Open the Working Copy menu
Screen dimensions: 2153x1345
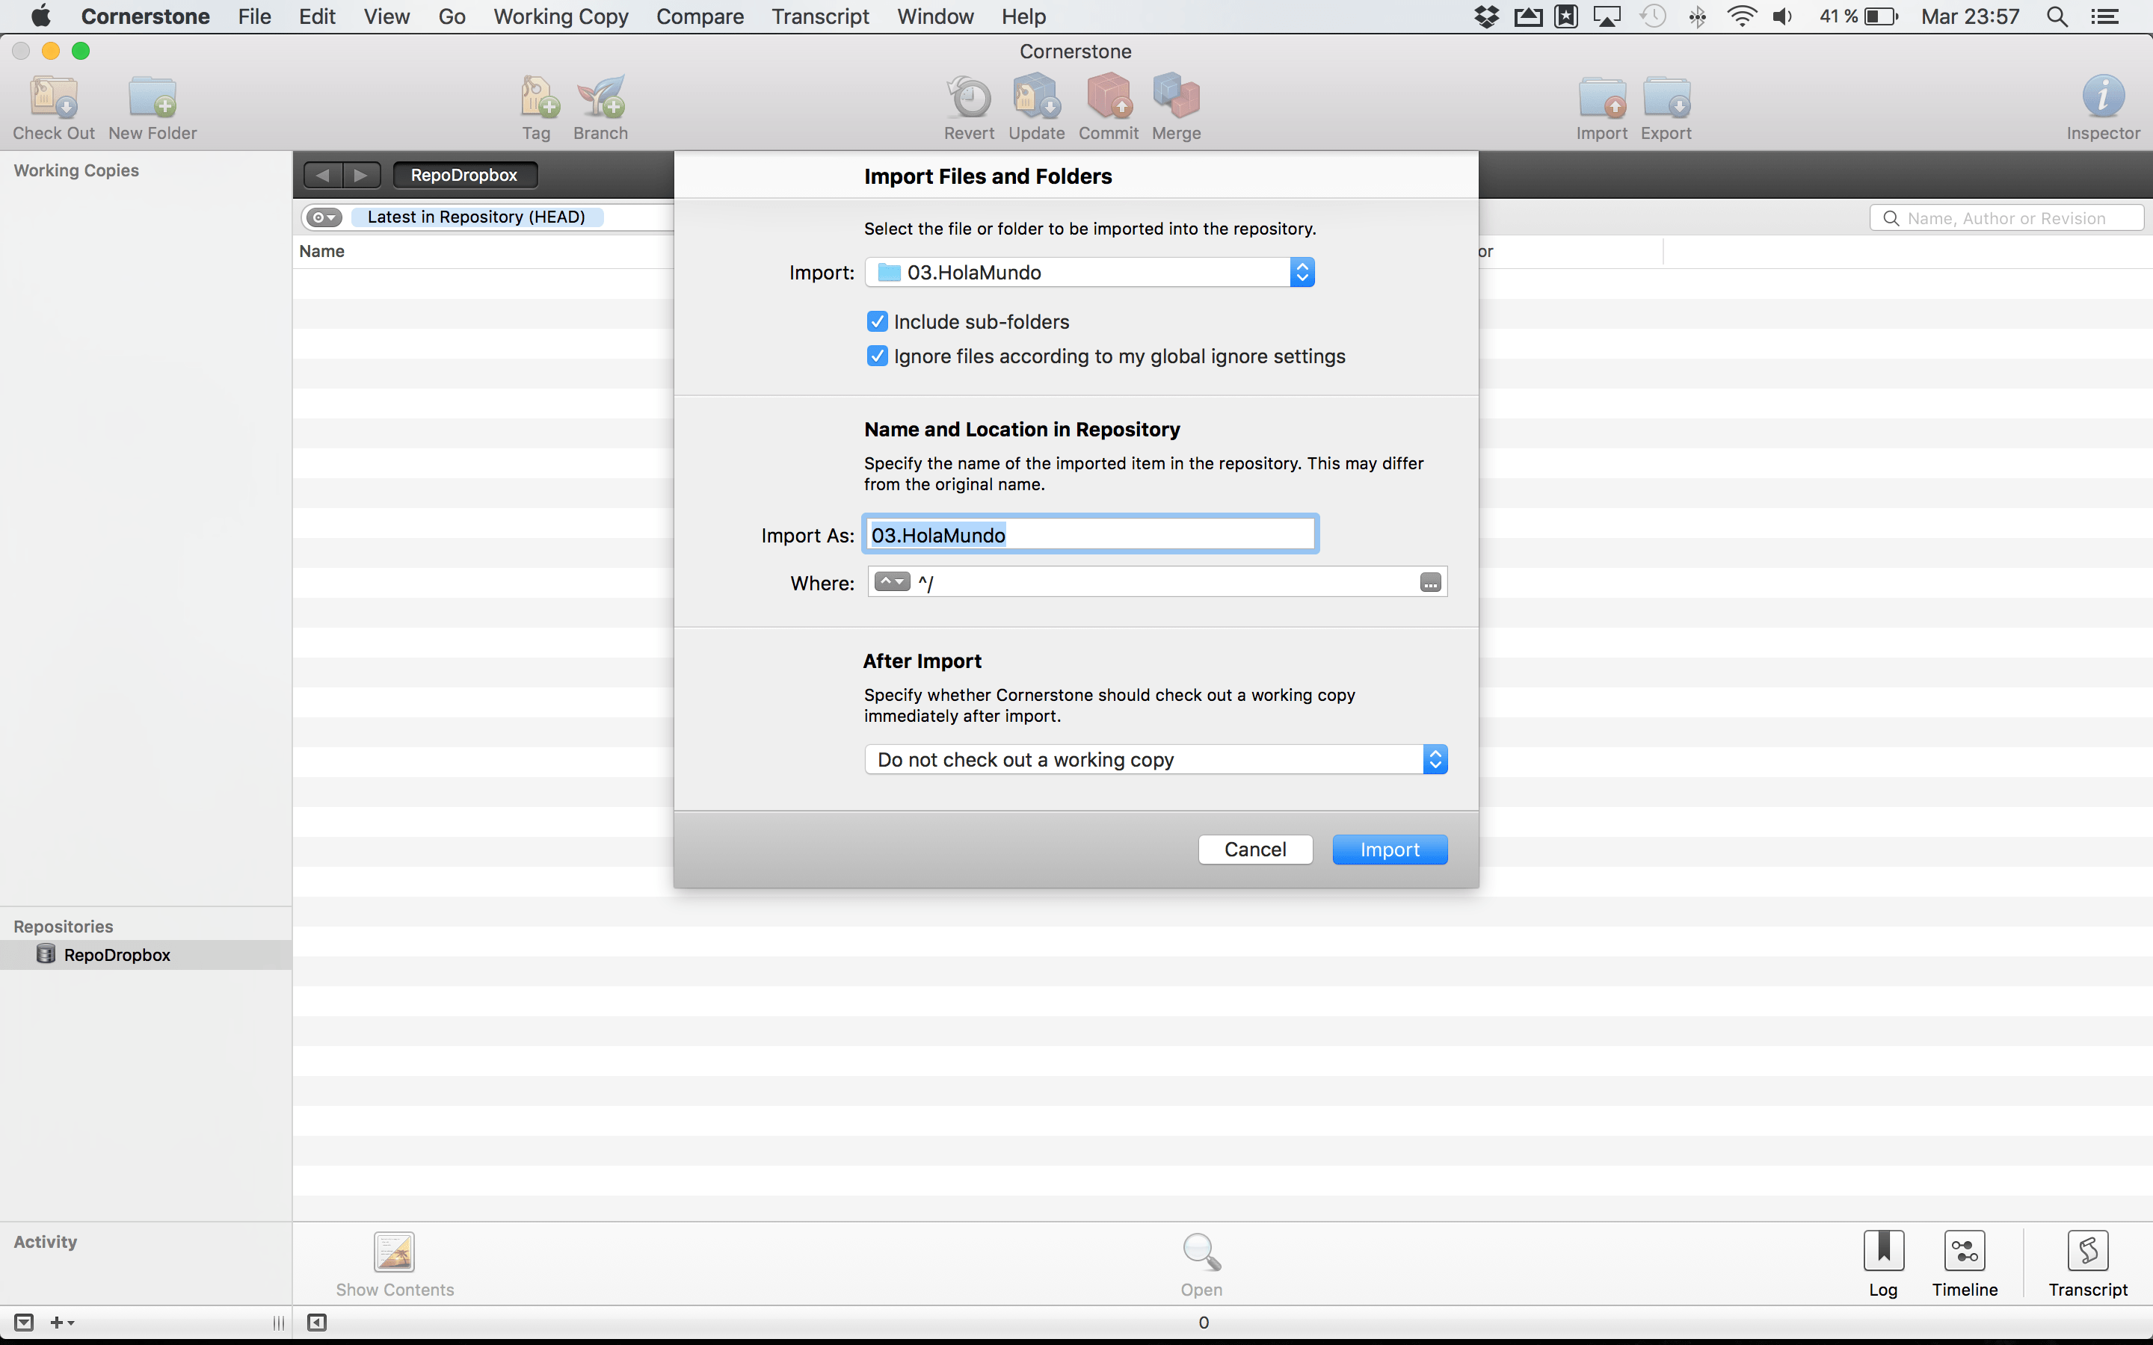pyautogui.click(x=561, y=17)
